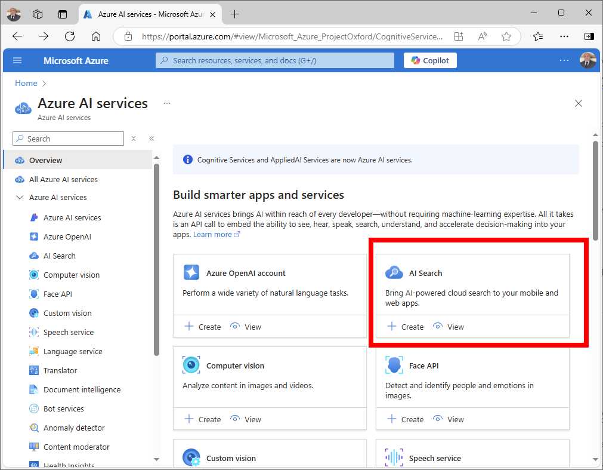Image resolution: width=603 pixels, height=470 pixels.
Task: Refresh the browser page
Action: tap(70, 36)
